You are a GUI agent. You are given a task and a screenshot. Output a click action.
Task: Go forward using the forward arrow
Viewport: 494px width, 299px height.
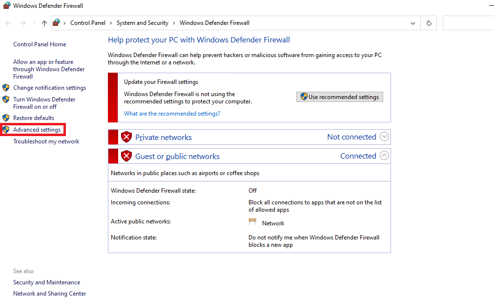pos(22,23)
